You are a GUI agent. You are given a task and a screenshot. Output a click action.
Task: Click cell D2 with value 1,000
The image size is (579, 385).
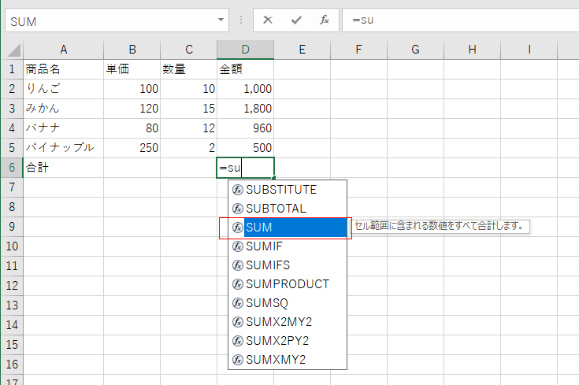coord(246,89)
